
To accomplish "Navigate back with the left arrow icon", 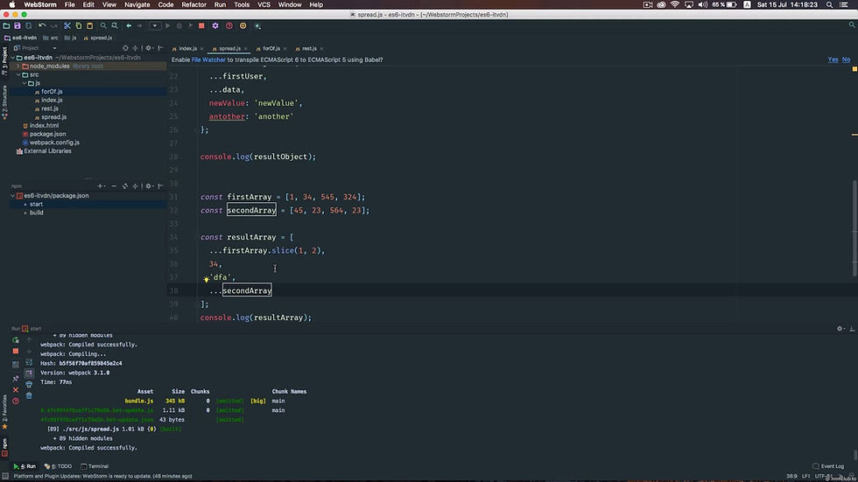I will pos(129,25).
